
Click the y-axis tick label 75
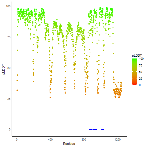click(9, 37)
